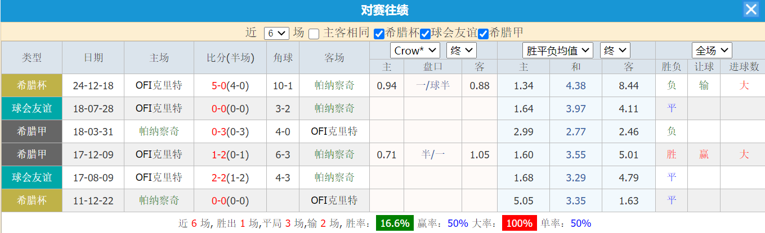
Task: Uncheck the 球会友谊 filter checkbox
Action: click(426, 34)
